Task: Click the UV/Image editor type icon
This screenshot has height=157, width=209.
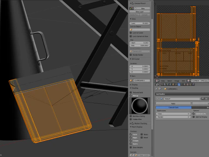Action: click(x=157, y=81)
